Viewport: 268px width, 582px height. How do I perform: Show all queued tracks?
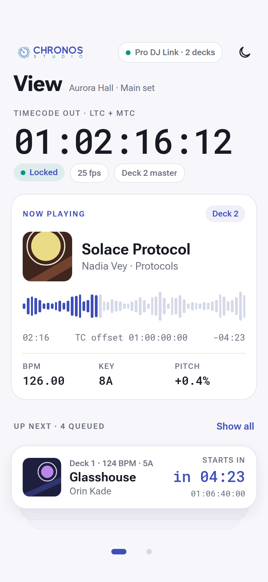(x=235, y=427)
